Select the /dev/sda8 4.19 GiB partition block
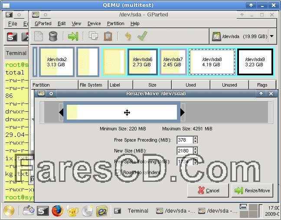This screenshot has height=220, width=281. pos(212,62)
